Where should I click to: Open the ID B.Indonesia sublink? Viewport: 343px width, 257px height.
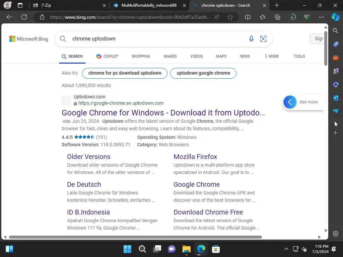coord(88,212)
